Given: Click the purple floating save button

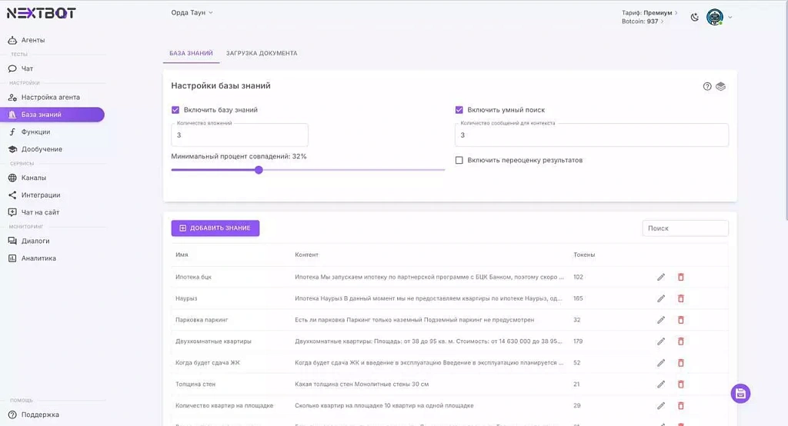Looking at the screenshot, I should click(x=740, y=394).
